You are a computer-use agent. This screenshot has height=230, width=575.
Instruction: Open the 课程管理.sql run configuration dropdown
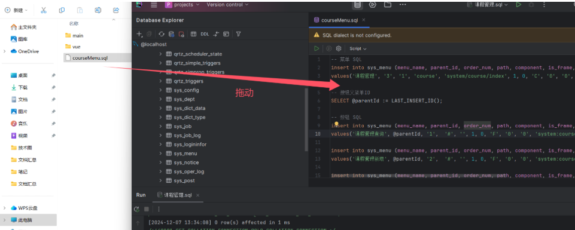click(488, 5)
